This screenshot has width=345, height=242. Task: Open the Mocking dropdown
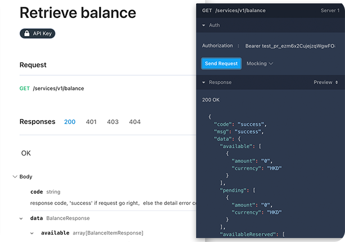click(260, 63)
